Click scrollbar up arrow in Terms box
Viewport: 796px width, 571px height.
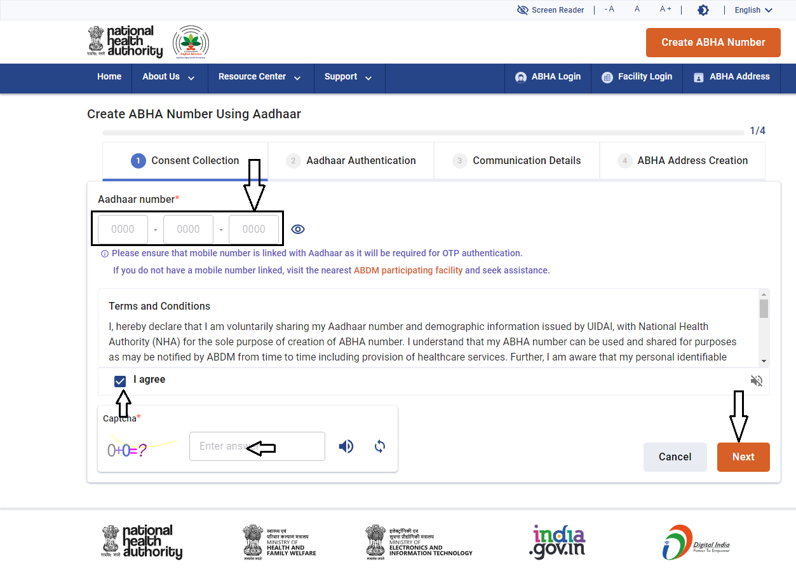tap(764, 294)
